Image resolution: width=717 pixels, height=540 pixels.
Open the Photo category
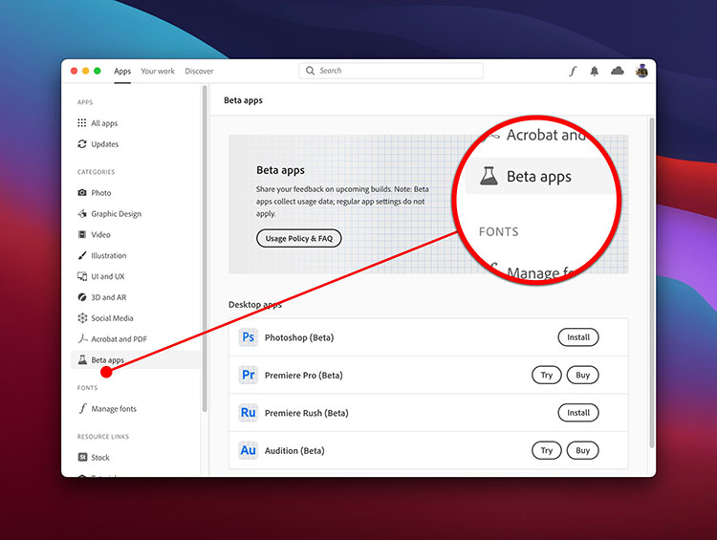click(x=101, y=192)
